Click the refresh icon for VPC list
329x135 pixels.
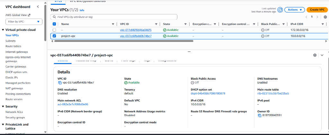coord(280,10)
